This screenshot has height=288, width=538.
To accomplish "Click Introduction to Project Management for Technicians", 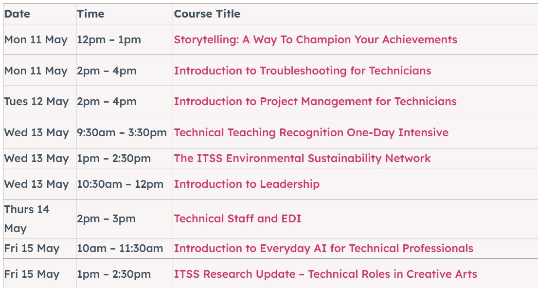I will click(315, 102).
